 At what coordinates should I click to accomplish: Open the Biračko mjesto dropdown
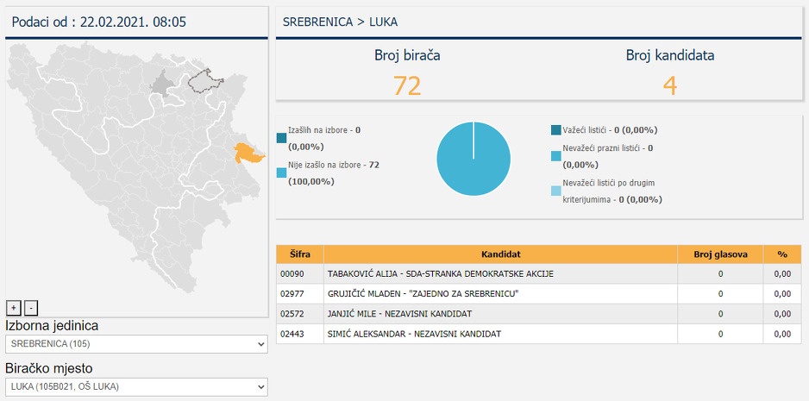[x=137, y=386]
